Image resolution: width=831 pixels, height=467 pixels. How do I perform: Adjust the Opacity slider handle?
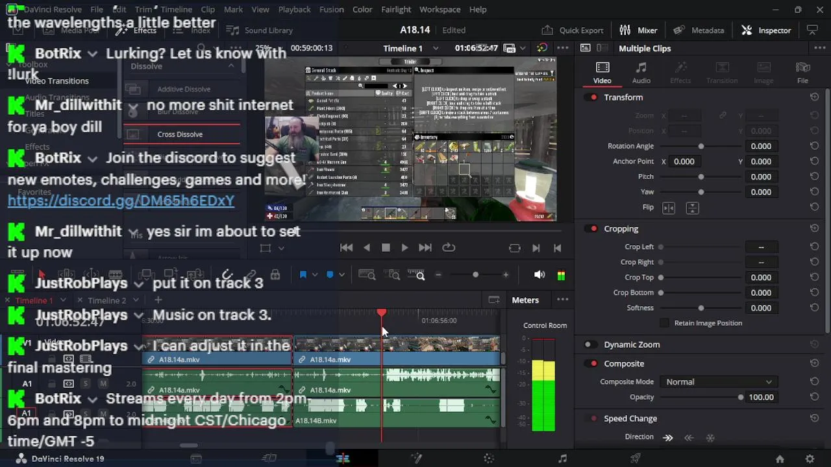coord(740,398)
